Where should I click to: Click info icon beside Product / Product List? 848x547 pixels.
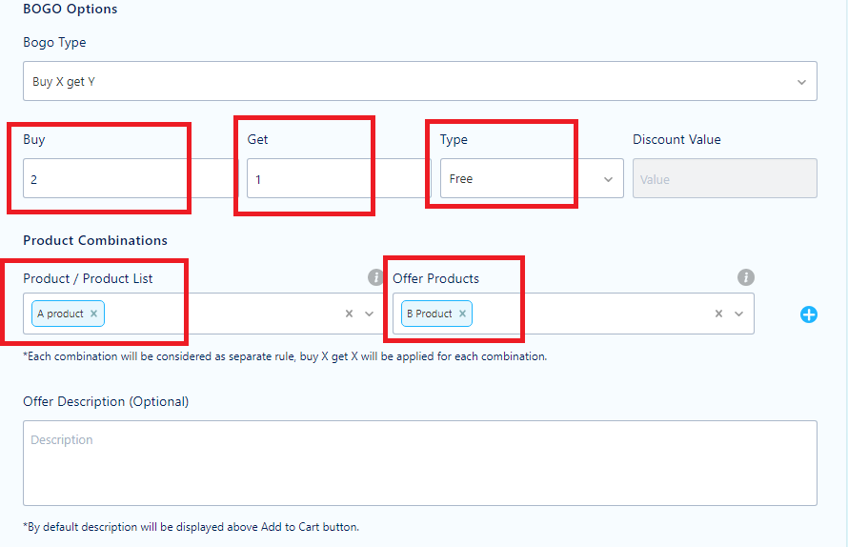point(375,277)
